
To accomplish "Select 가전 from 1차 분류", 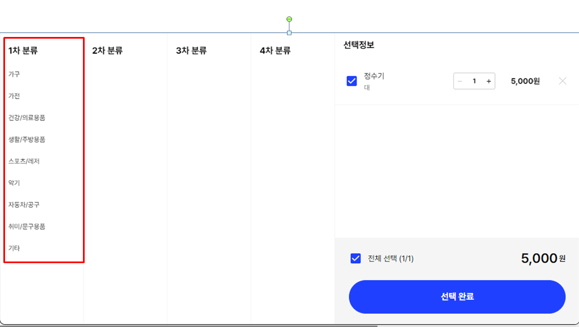I will click(x=13, y=96).
